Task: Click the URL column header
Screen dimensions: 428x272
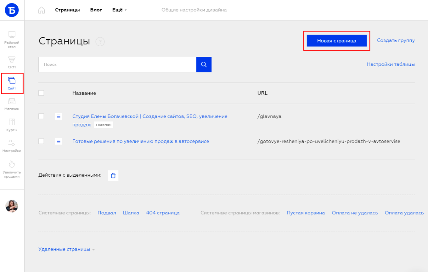Action: tap(262, 93)
